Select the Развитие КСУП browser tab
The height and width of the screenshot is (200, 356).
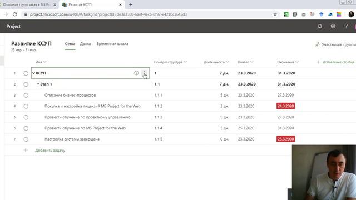92,5
